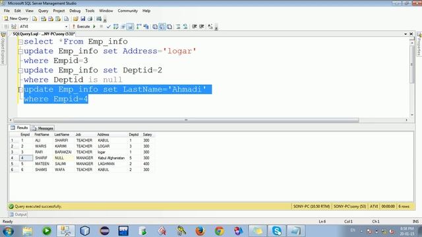The image size is (422, 237).
Task: Collapse the update Address='logar' statement
Action: click(x=20, y=51)
